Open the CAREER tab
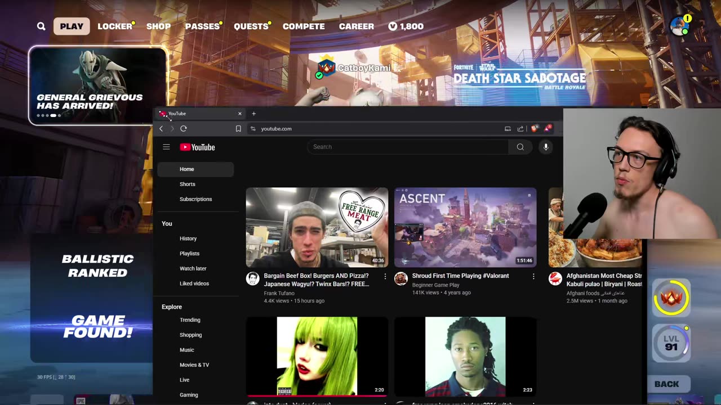 click(357, 26)
